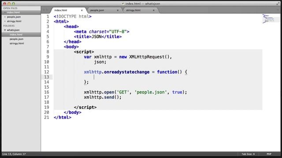This screenshot has height=158, width=282.
Task: Close the people.json tab
Action: tap(118, 11)
